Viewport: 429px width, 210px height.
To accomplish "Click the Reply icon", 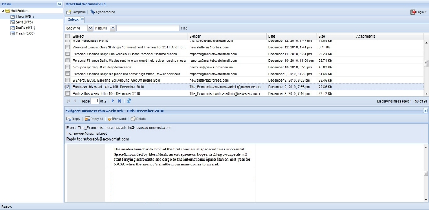I will pos(69,119).
